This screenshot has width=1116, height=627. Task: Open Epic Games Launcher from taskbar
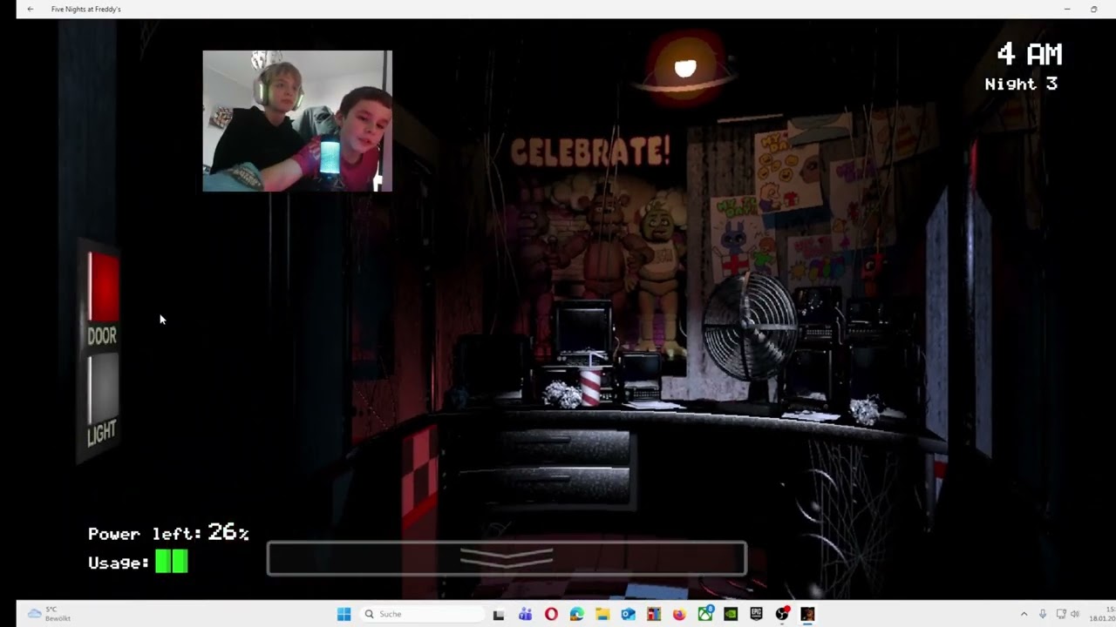[757, 614]
